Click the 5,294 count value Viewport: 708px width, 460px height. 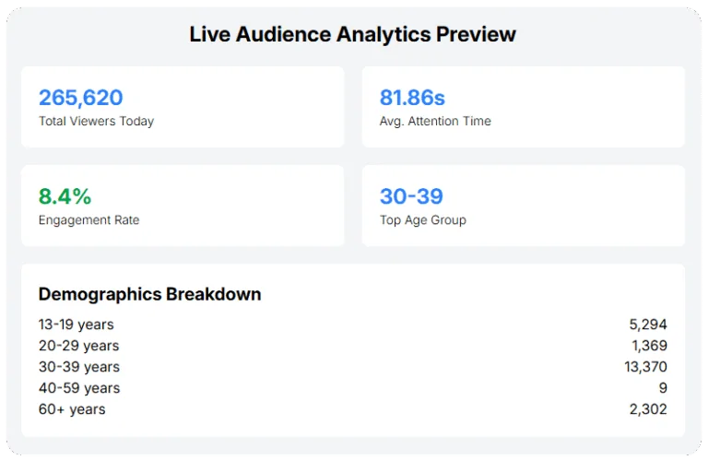tap(649, 324)
